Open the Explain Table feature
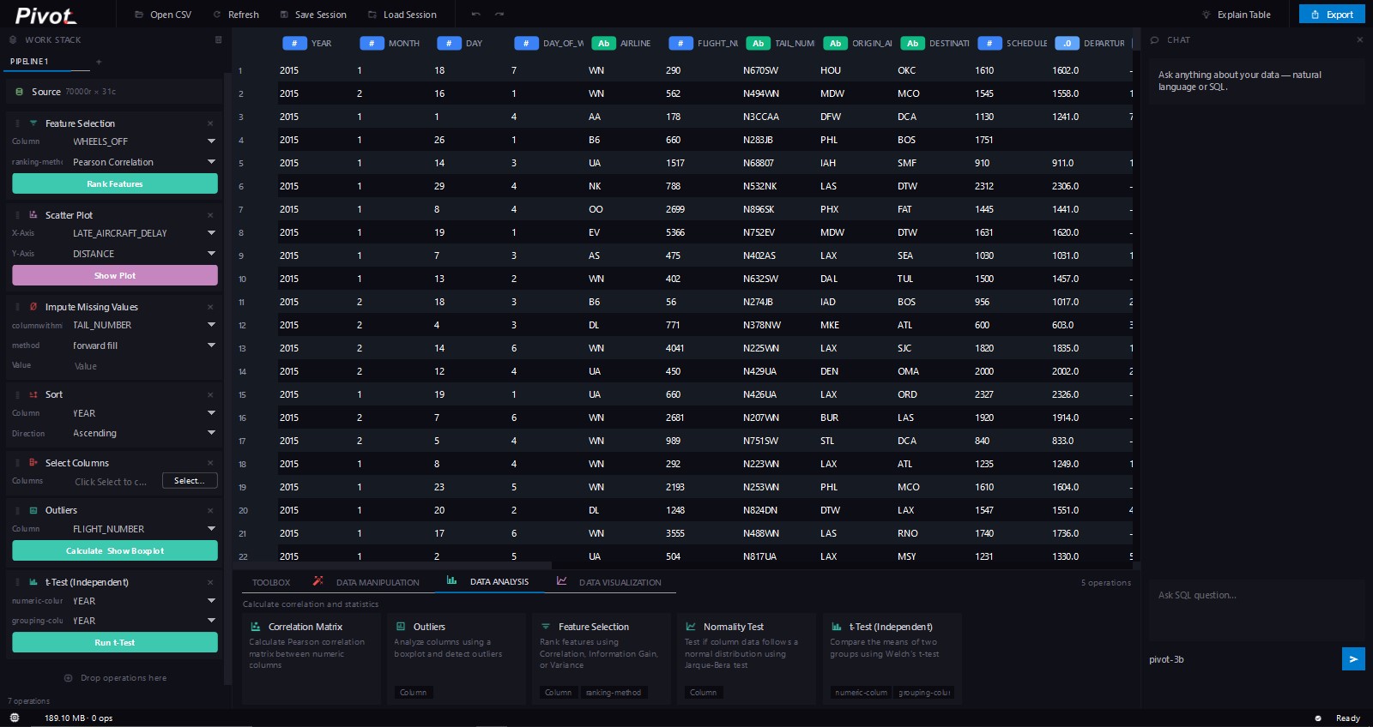Viewport: 1373px width, 727px height. (x=1237, y=15)
